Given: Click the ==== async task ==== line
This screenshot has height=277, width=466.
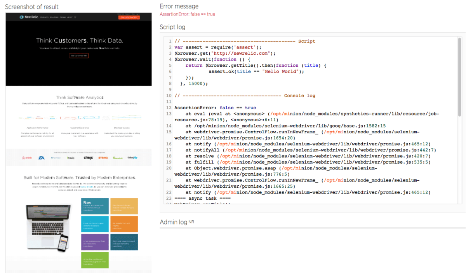Looking at the screenshot, I should (x=203, y=198).
